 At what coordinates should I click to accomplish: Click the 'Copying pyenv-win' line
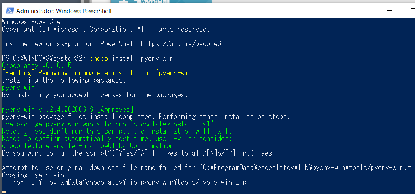[33, 175]
